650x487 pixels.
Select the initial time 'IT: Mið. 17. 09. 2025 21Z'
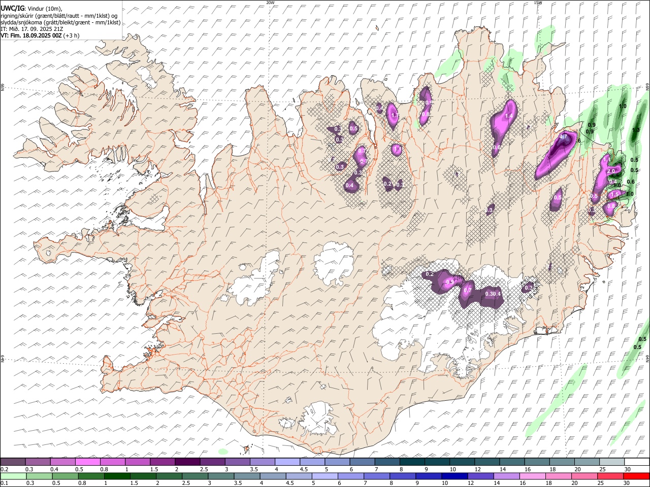point(31,29)
